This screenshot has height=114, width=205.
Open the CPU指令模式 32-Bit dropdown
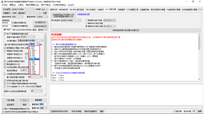[x=28, y=37]
